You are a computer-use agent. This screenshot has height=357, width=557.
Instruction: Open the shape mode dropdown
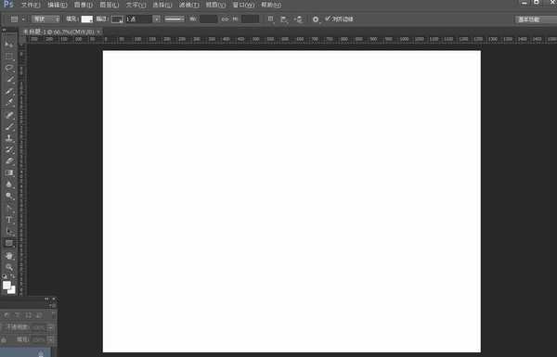pos(45,19)
